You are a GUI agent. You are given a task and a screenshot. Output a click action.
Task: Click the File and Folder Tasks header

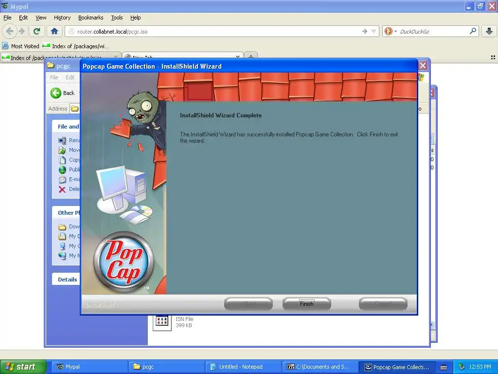[x=66, y=127]
